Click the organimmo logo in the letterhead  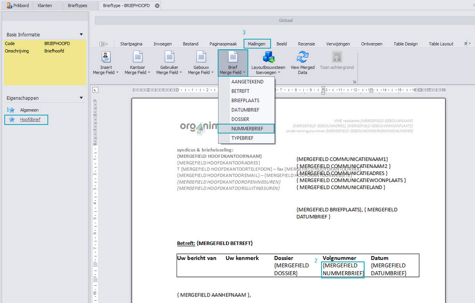point(199,127)
